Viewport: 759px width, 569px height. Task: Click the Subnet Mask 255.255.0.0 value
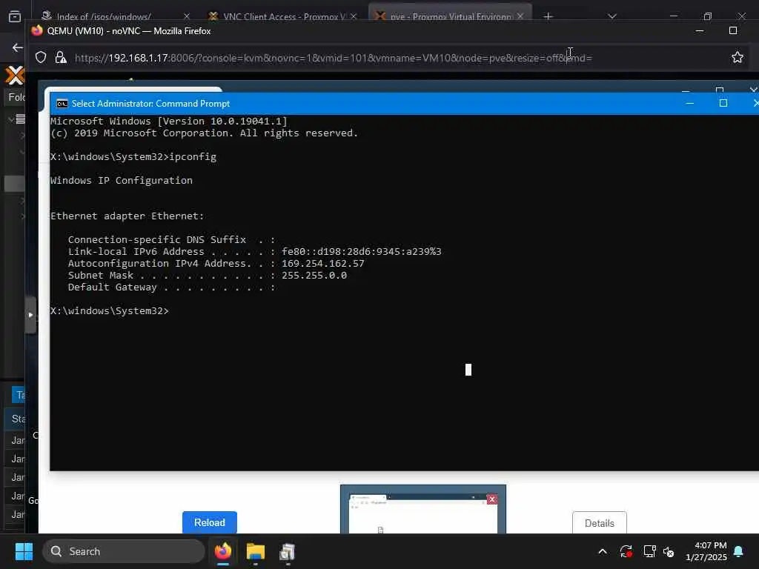click(x=314, y=276)
